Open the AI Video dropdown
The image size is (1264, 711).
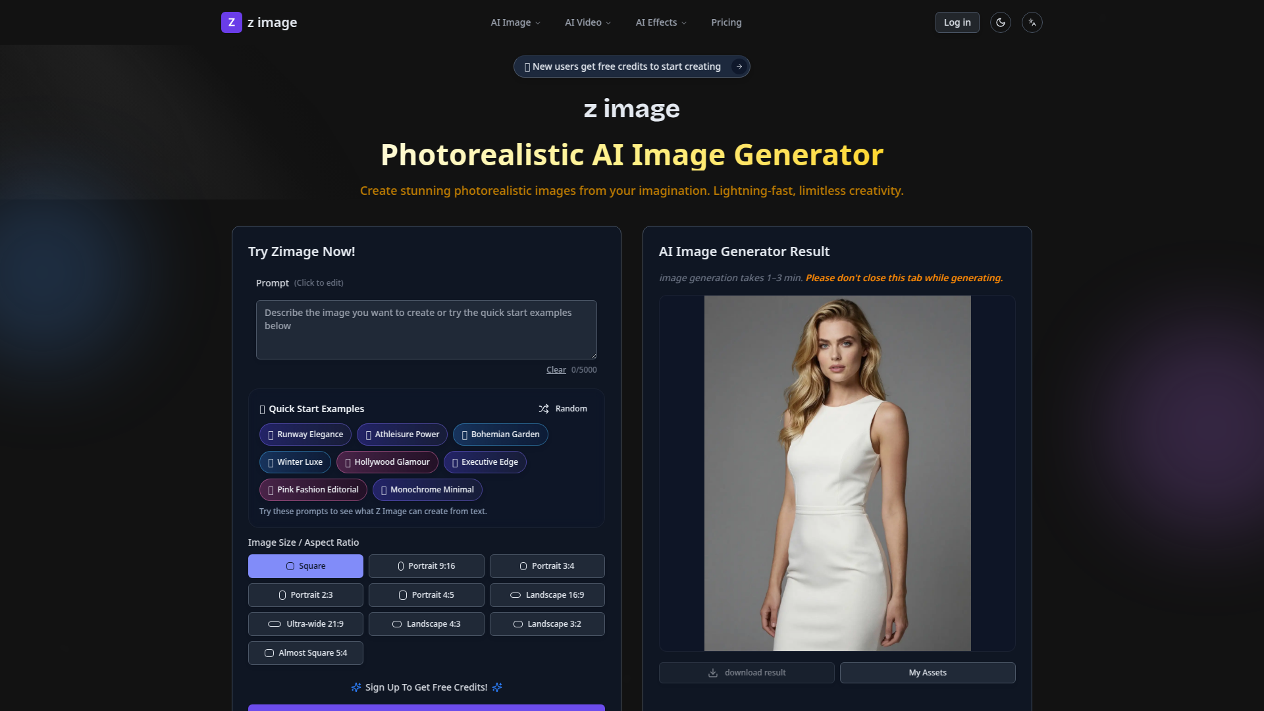coord(588,22)
